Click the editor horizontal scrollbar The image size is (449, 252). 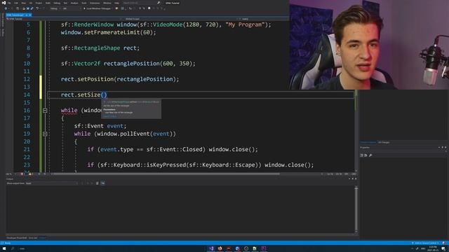coord(166,174)
